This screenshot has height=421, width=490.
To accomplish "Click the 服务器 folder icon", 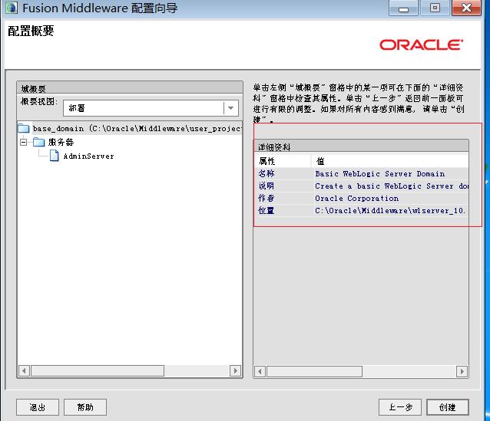I will (x=38, y=142).
